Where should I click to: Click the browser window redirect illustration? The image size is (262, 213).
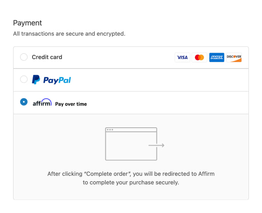[x=131, y=144]
